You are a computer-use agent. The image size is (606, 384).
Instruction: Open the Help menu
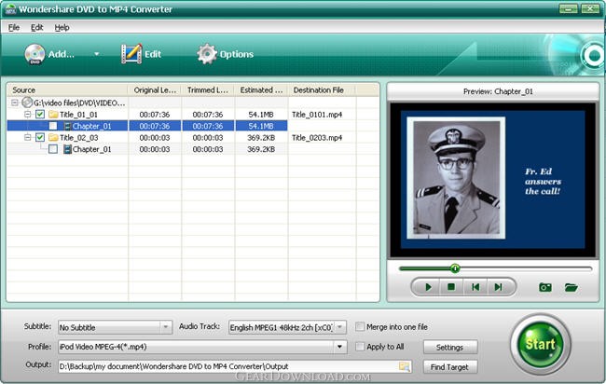click(x=62, y=27)
